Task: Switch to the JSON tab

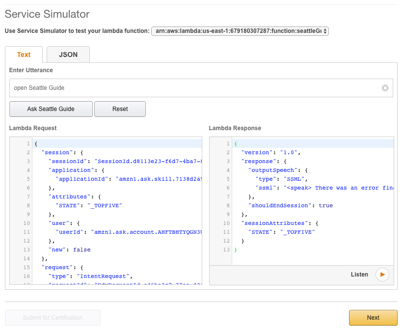Action: coord(68,55)
